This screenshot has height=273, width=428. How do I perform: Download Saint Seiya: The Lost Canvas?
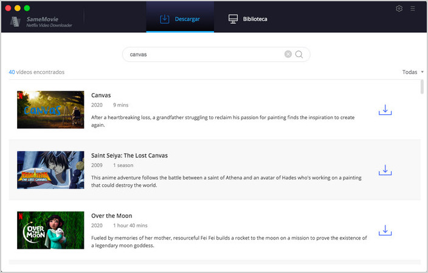[x=385, y=170]
